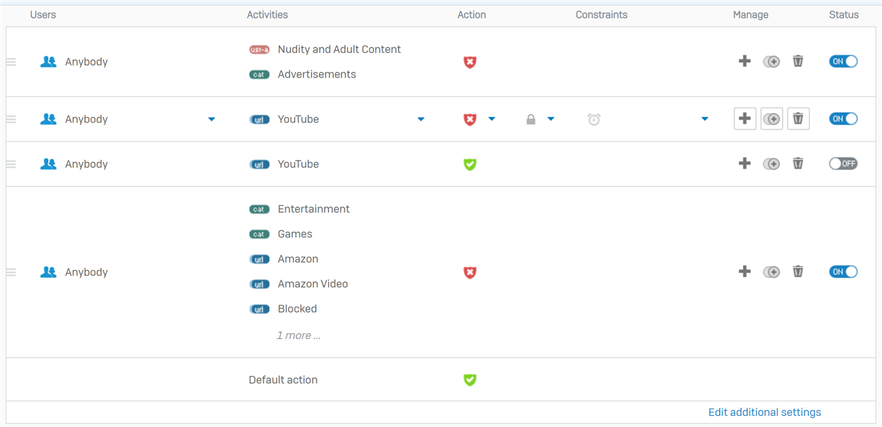Click the Blocked url activity label
The height and width of the screenshot is (427, 882).
[x=297, y=309]
